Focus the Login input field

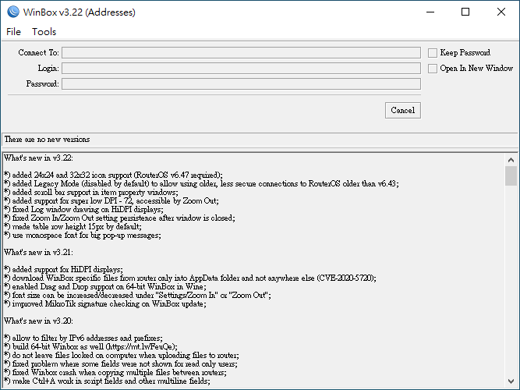click(241, 69)
